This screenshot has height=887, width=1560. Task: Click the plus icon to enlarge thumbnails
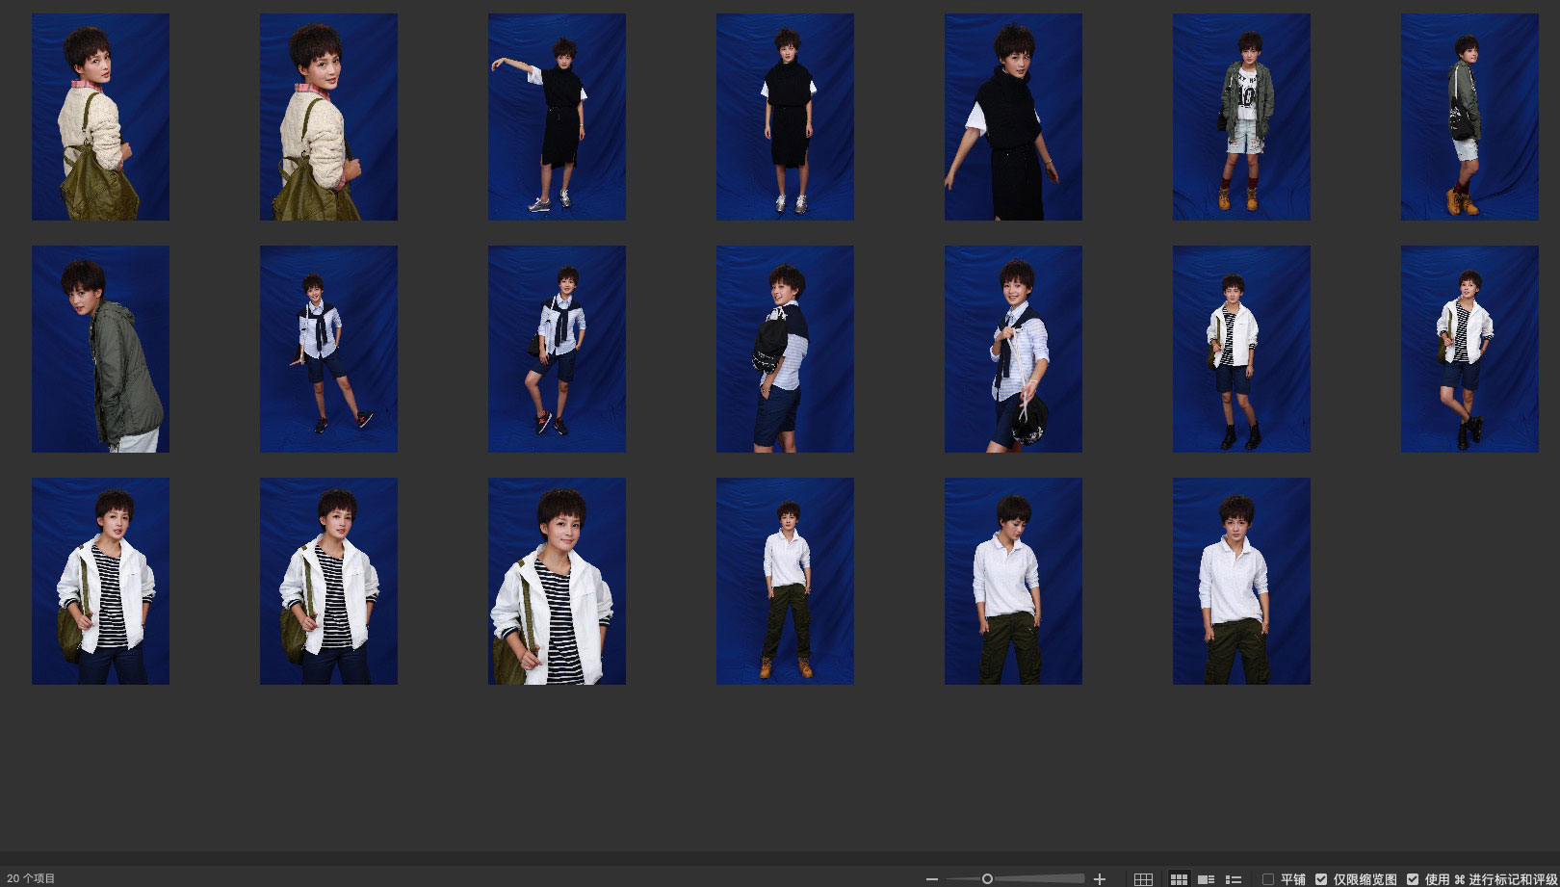pyautogui.click(x=1100, y=879)
